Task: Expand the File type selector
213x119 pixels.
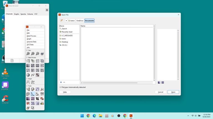Action: pyautogui.click(x=60, y=87)
